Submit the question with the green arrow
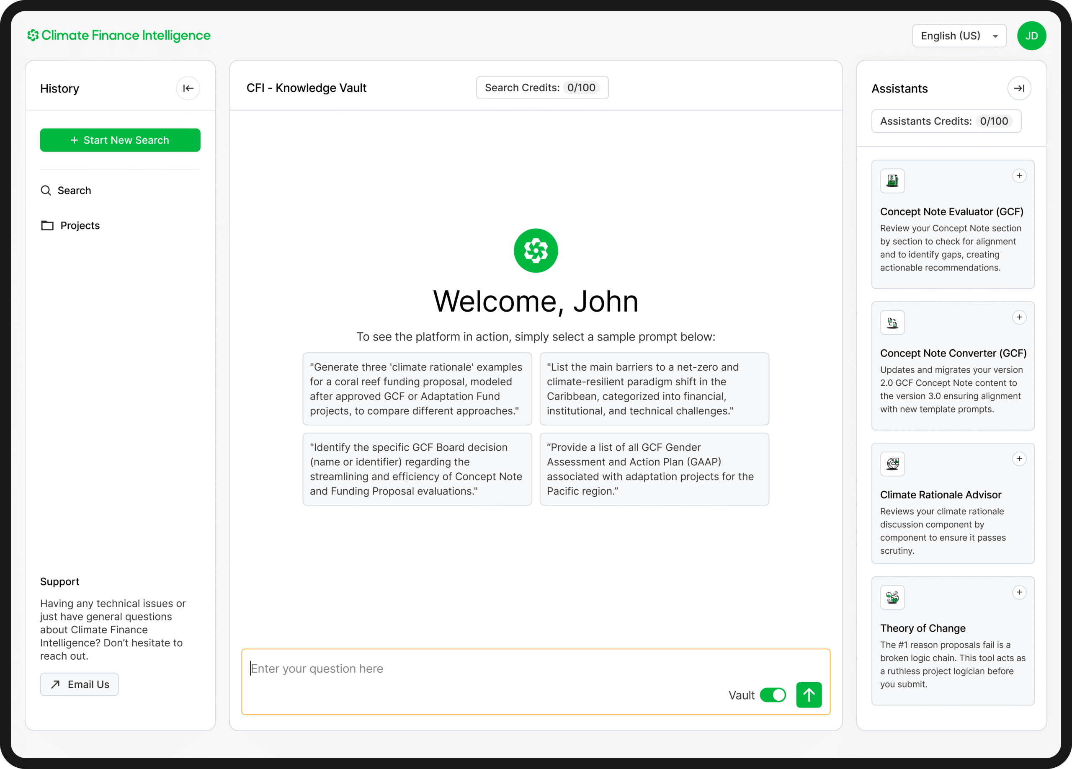The width and height of the screenshot is (1072, 769). (x=808, y=695)
